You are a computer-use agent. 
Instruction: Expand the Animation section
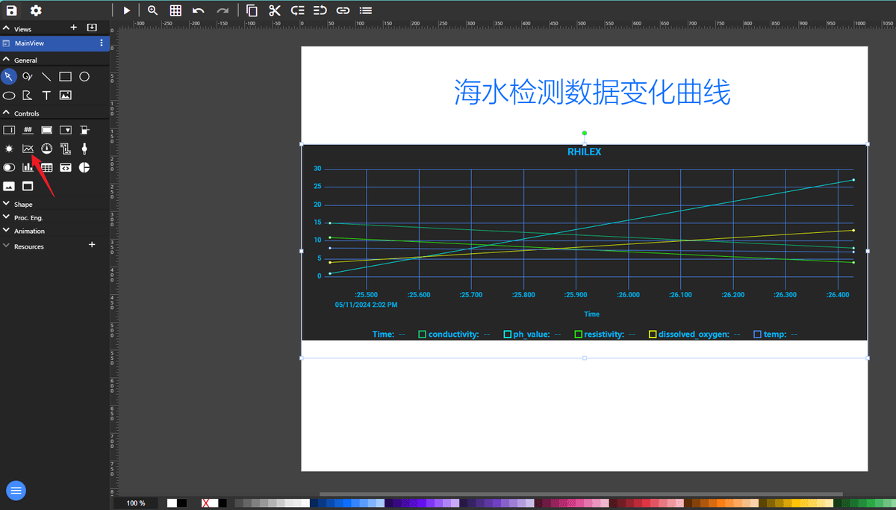tap(7, 231)
